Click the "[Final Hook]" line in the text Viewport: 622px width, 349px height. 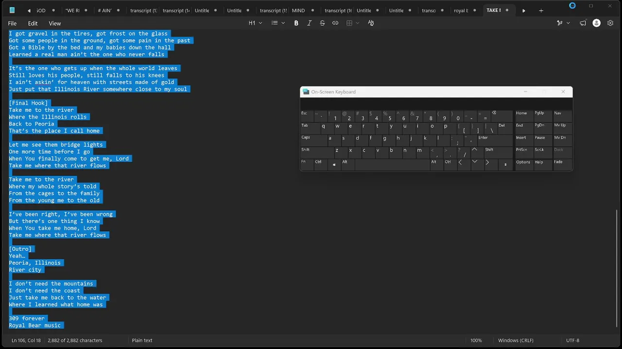(29, 103)
